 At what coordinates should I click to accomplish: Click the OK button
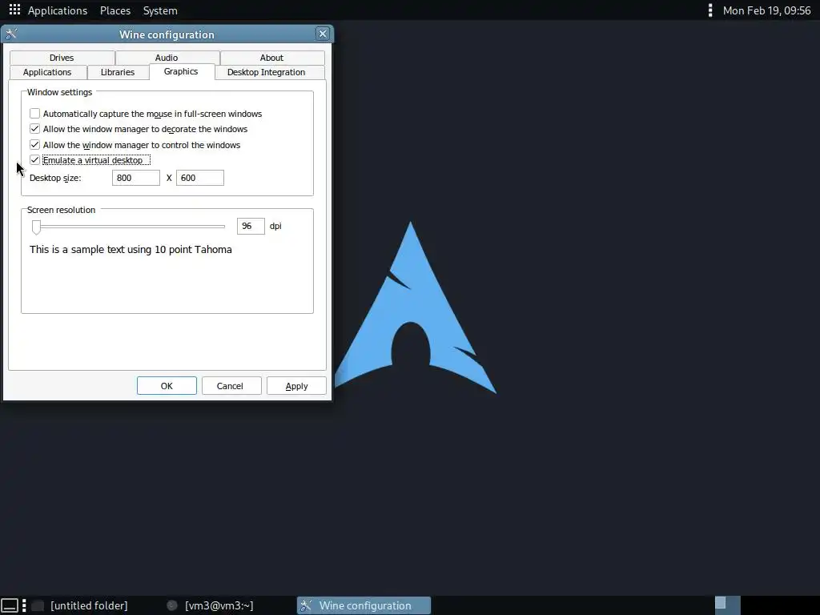point(167,386)
